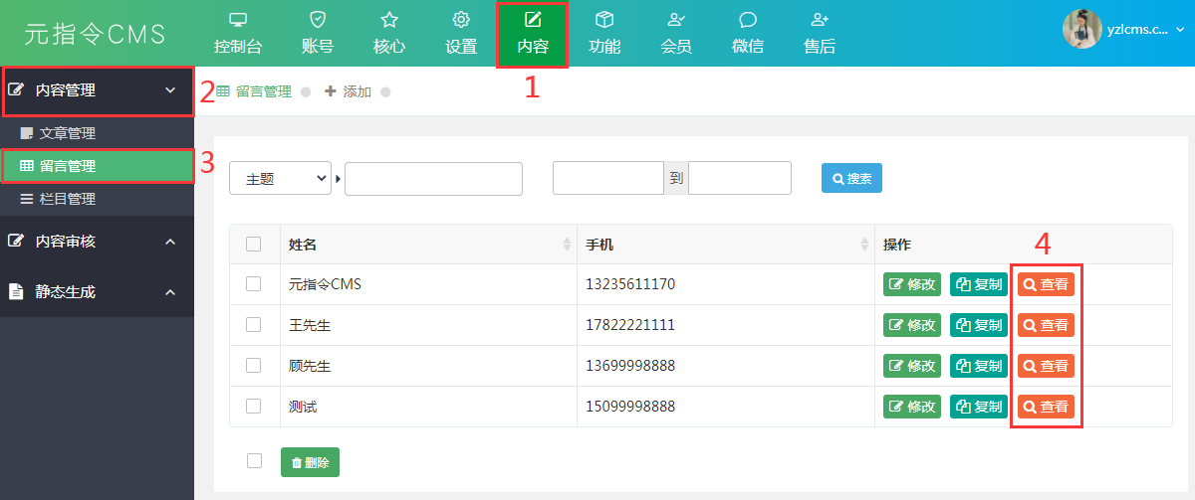Open the 设置 gear icon
1195x500 pixels.
(461, 20)
